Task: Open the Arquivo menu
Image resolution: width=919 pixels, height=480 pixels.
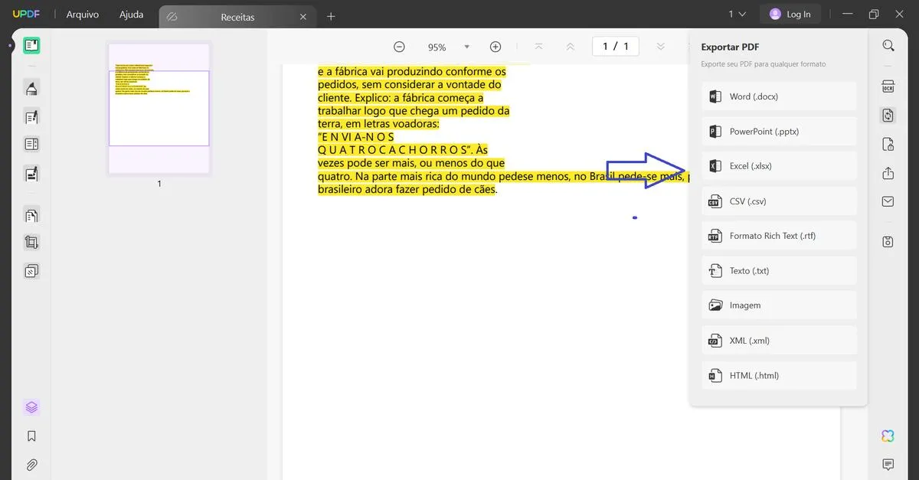Action: [x=81, y=14]
